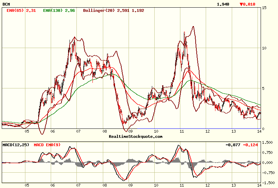Screen dimensions: 278x188
Task: Click the 15 price axis label
Action: (x=264, y=8)
